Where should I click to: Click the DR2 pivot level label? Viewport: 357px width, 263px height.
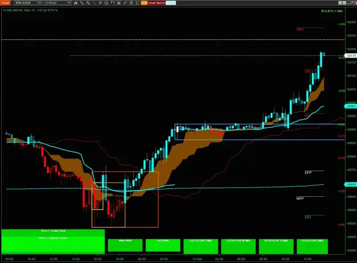(x=308, y=72)
